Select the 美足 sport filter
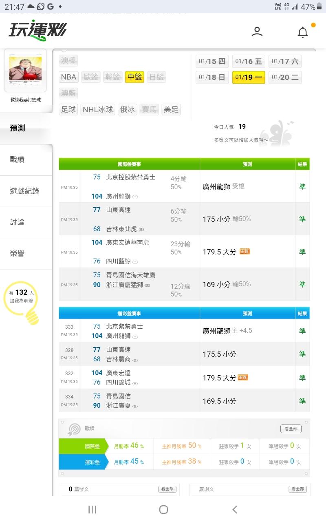This screenshot has width=326, height=522. pos(171,109)
